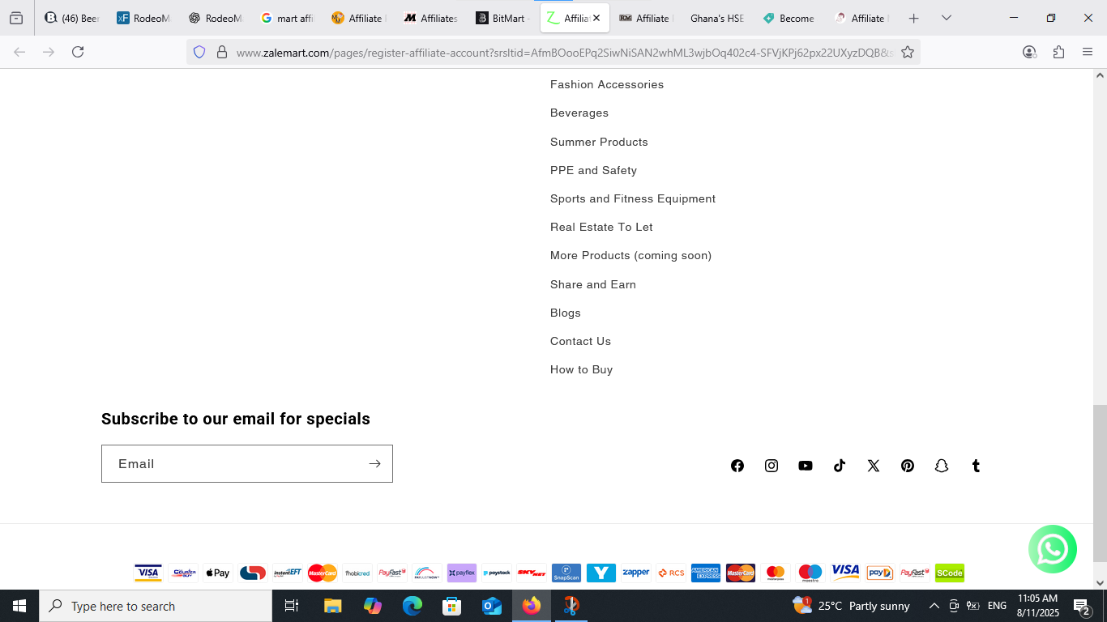Submit email with arrow button

(374, 463)
